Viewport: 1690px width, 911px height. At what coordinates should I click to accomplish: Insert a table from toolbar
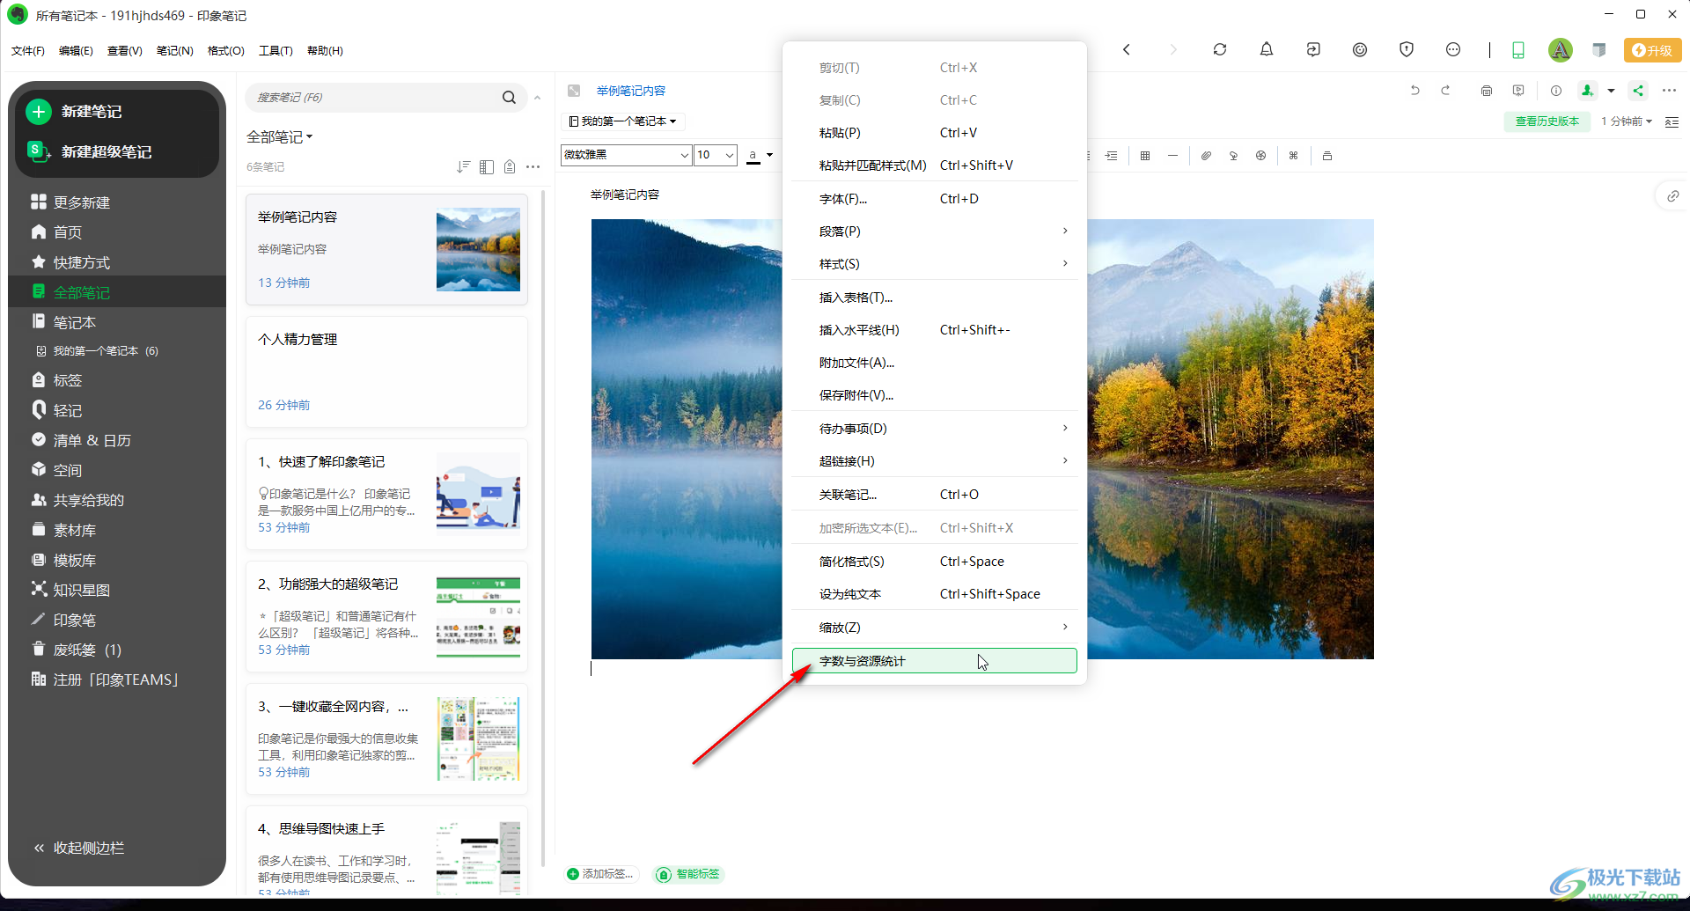click(1145, 156)
